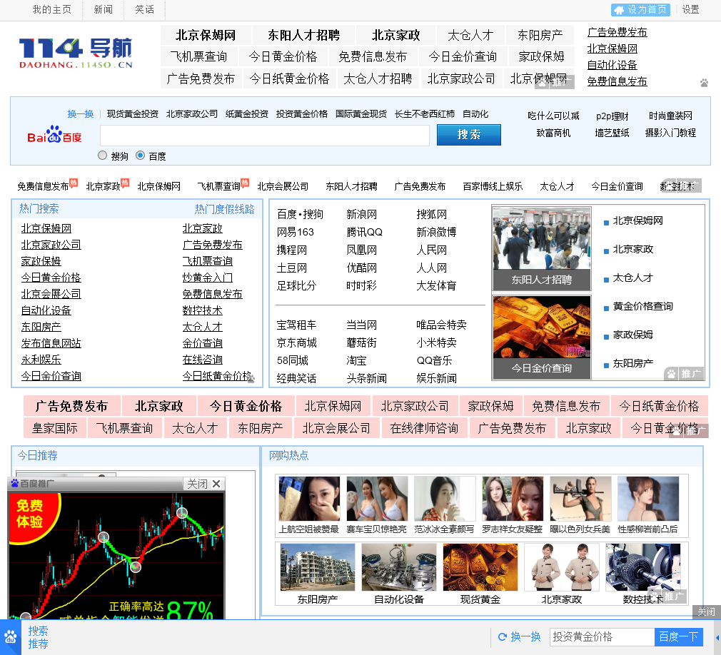Click the 热门度假线路 tab header
721x655 pixels.
coord(224,210)
